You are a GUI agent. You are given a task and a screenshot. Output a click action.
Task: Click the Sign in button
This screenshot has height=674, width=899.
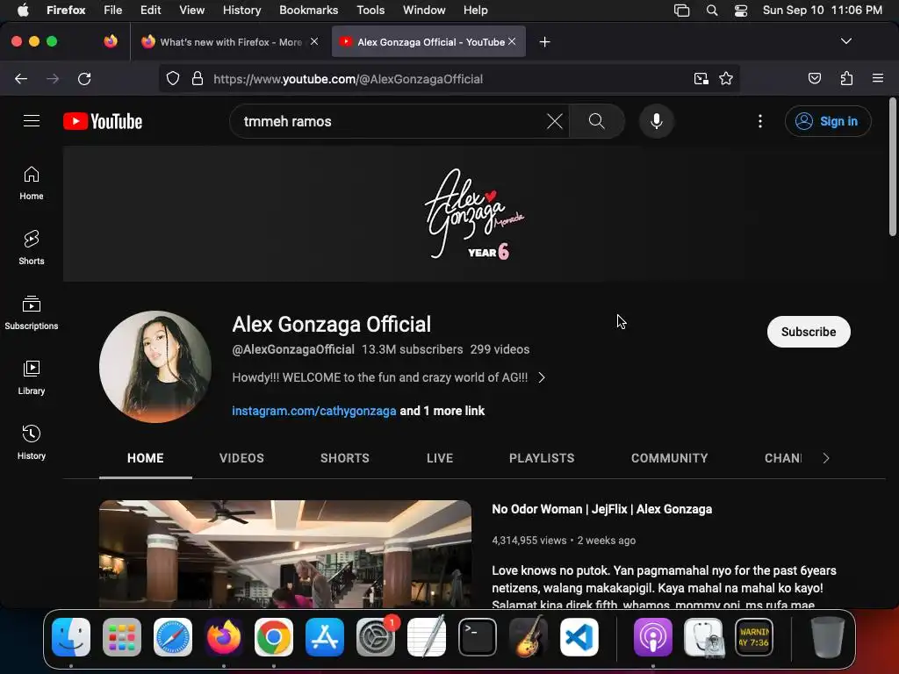click(x=828, y=121)
